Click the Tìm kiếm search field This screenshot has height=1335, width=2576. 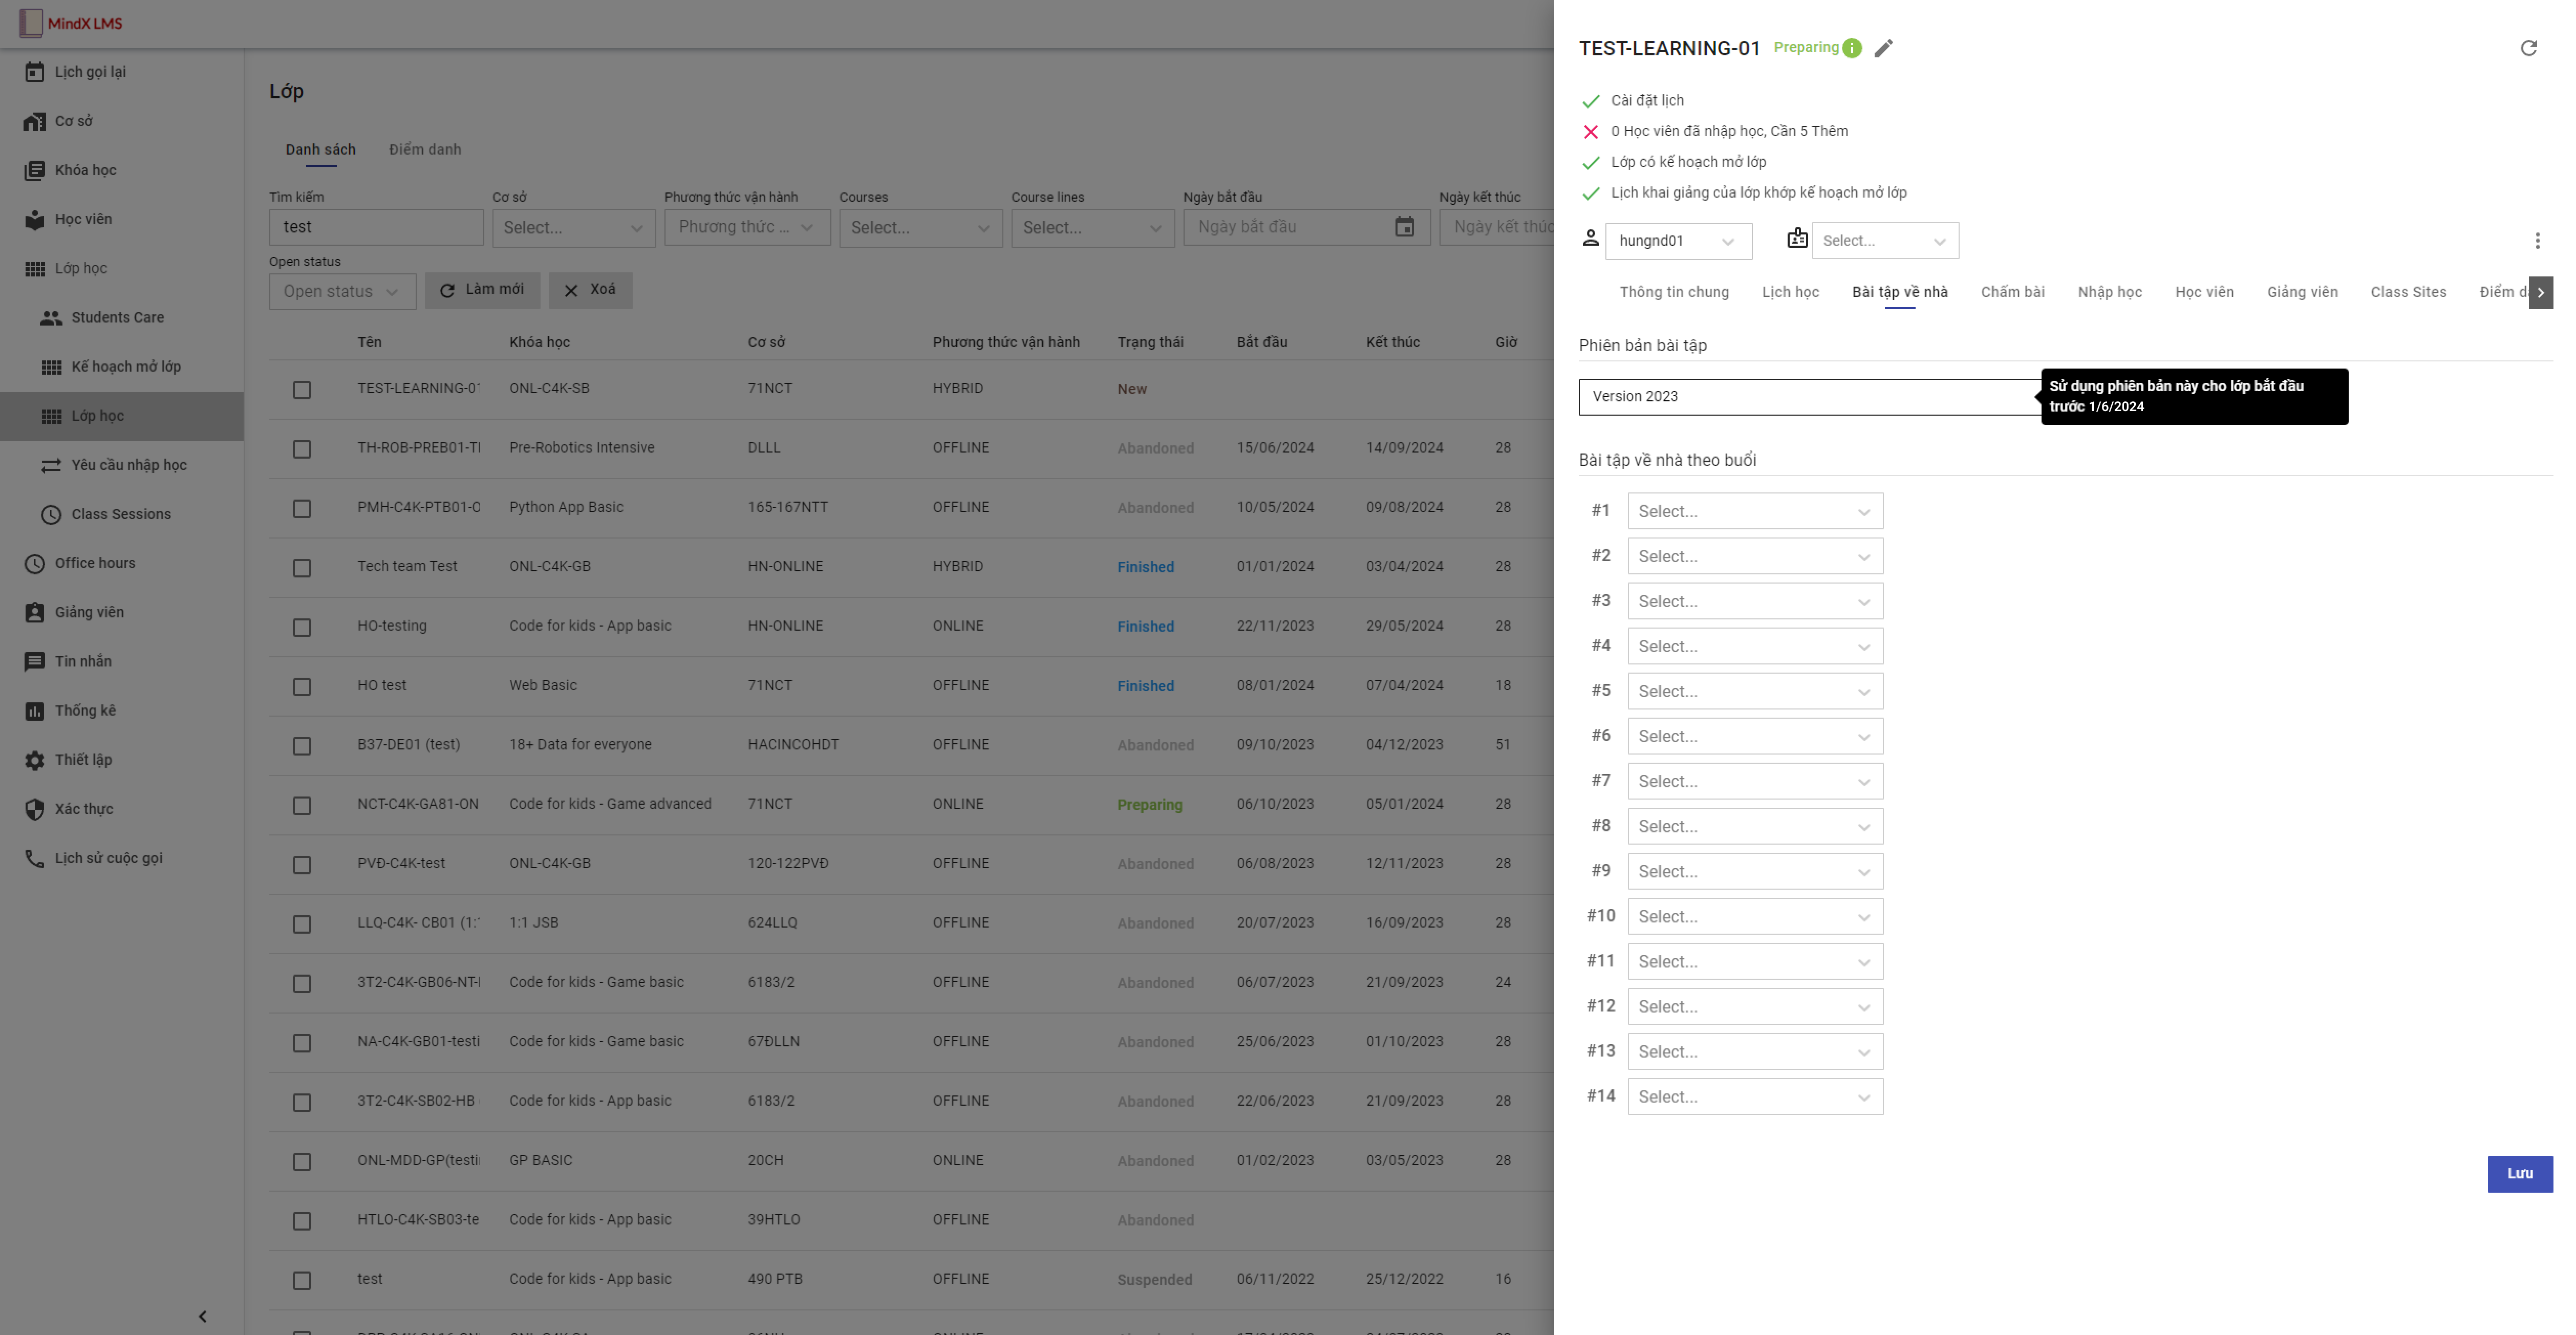376,227
